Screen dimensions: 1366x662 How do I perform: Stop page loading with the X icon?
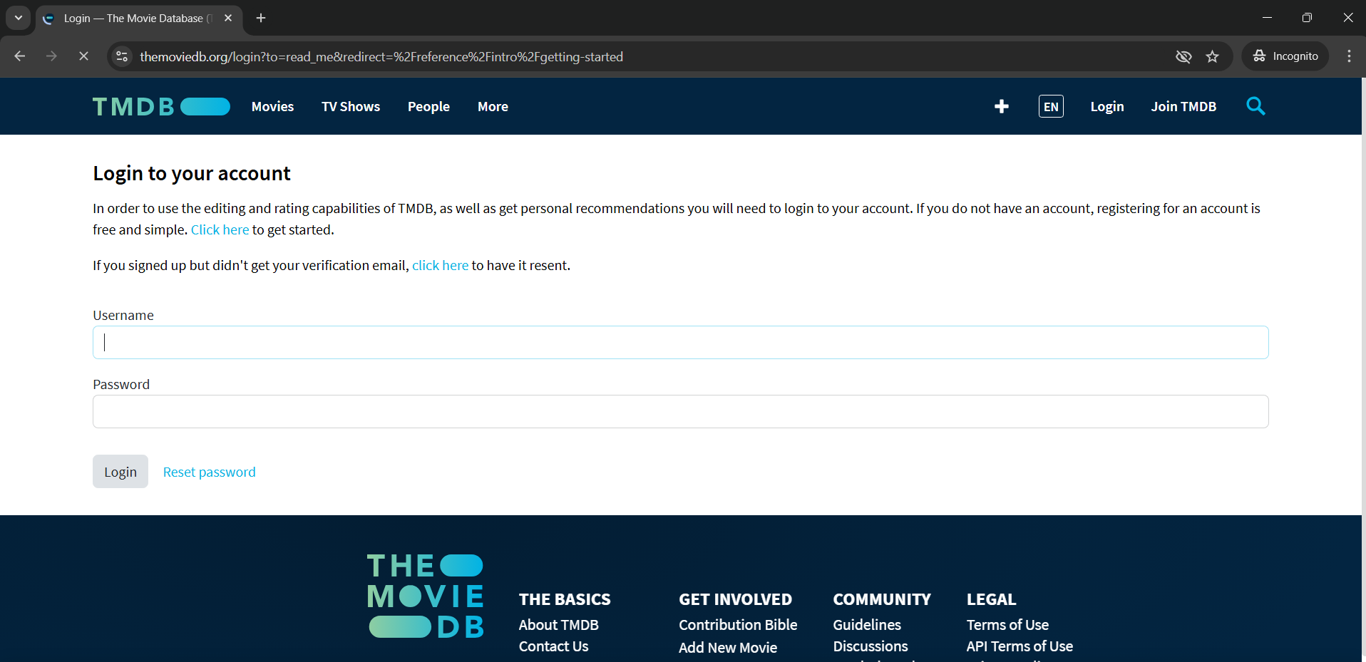point(83,56)
